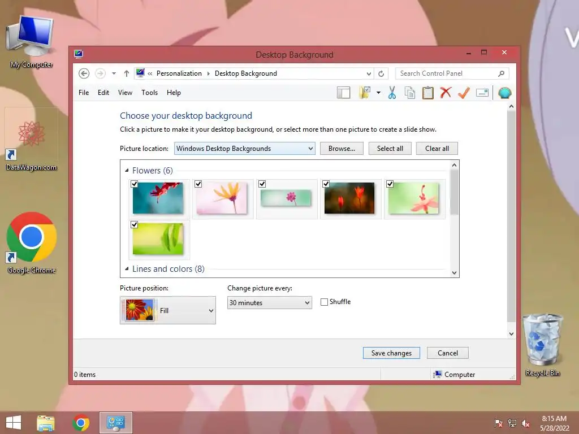
Task: Click the Paste clipboard icon
Action: tap(427, 93)
